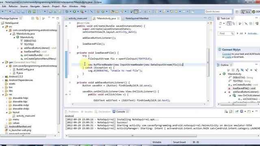This screenshot has height=146, width=260.
Task: Toggle Mark Occurrences in the toolbar
Action: tap(136, 11)
